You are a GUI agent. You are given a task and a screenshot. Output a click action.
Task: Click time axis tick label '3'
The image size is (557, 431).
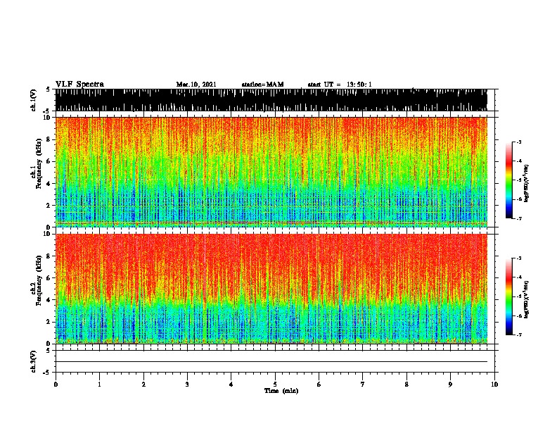click(x=187, y=385)
